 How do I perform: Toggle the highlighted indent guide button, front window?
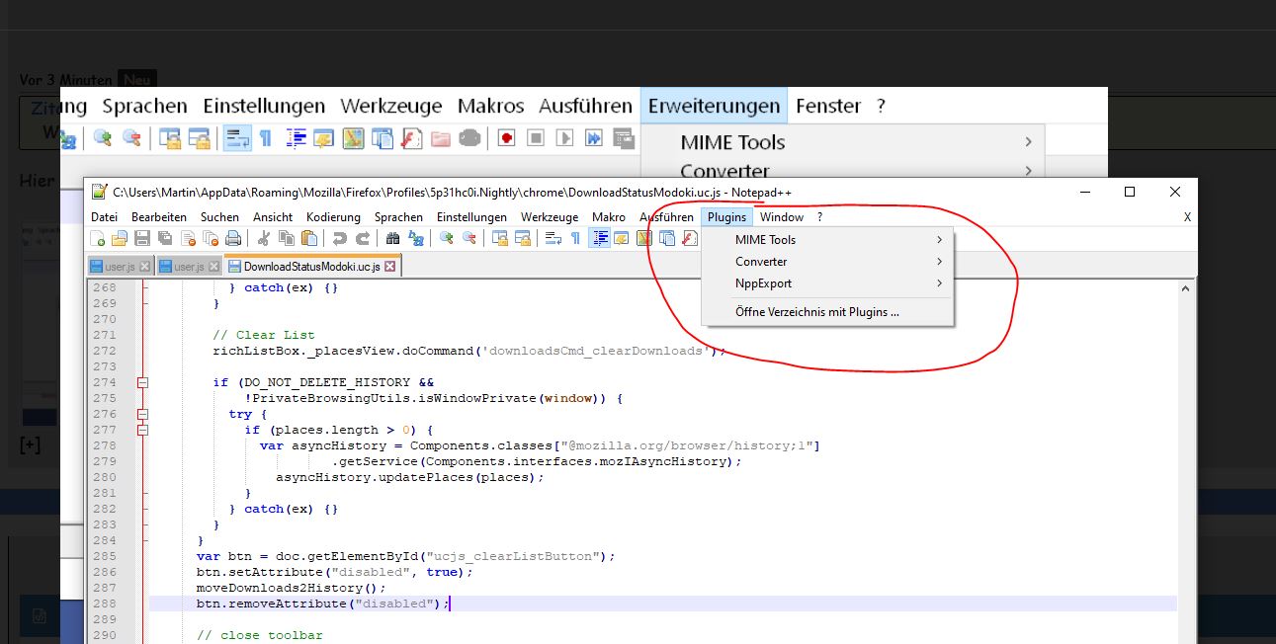click(598, 238)
